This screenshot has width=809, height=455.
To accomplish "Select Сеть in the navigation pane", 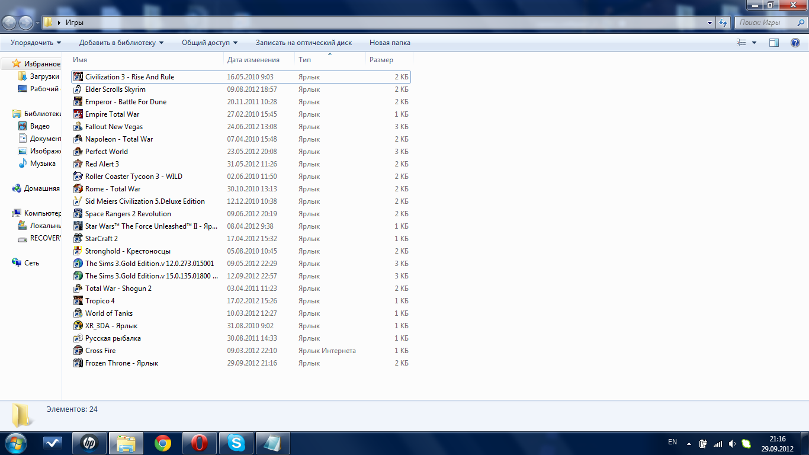I will pos(25,263).
